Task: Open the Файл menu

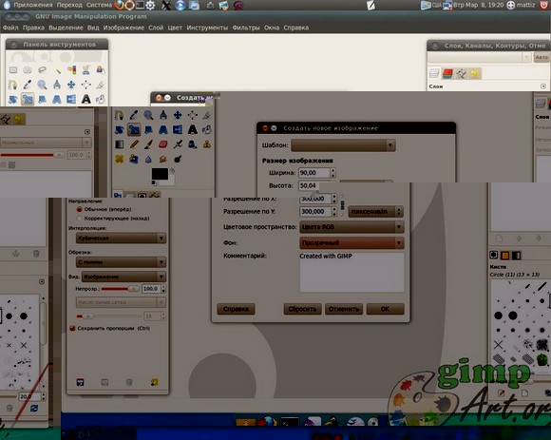Action: coord(10,28)
